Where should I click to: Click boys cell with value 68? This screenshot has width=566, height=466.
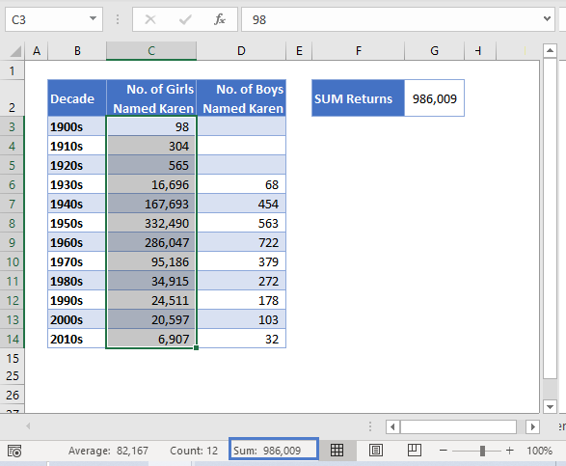[x=241, y=184]
